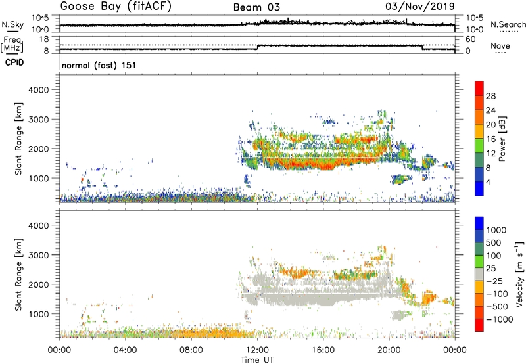Click the "Time UT" axis label
Screen dimensions: 526x364
[x=257, y=360]
